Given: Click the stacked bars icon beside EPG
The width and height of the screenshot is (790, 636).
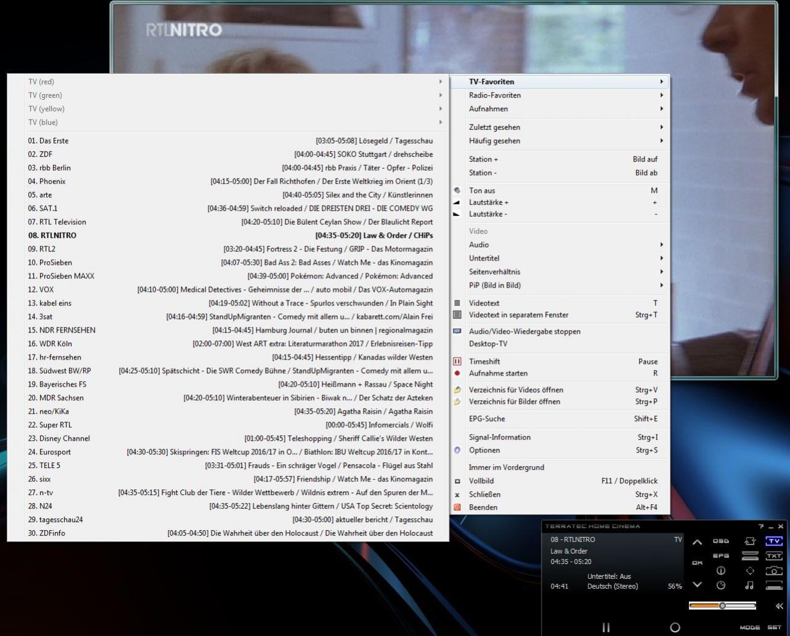Looking at the screenshot, I should pyautogui.click(x=750, y=555).
